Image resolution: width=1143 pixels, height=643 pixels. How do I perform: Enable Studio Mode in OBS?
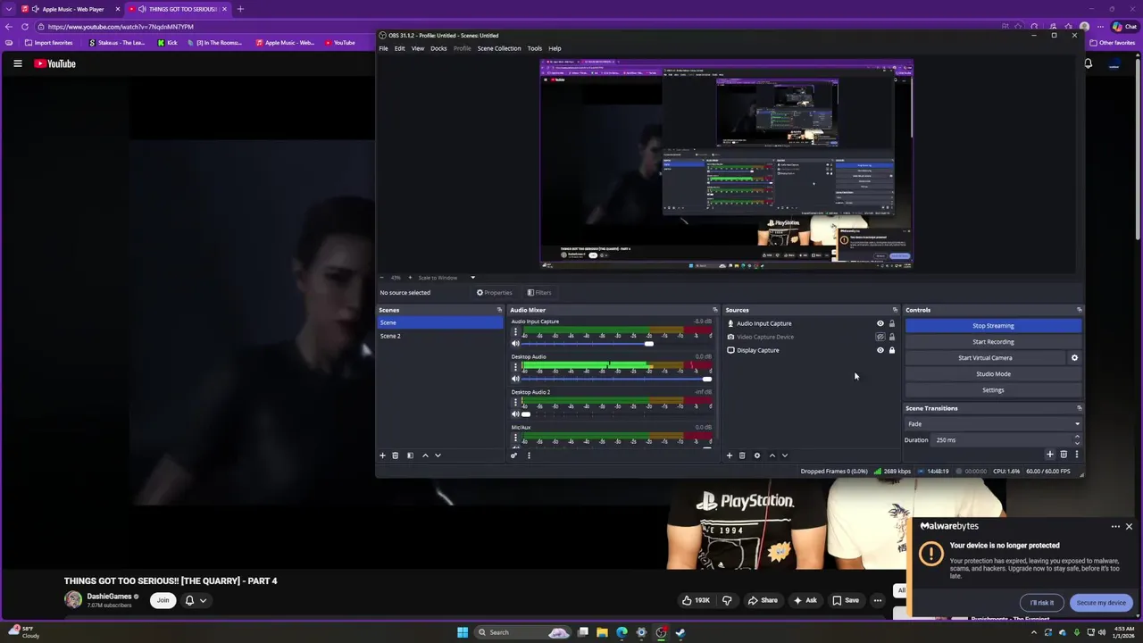click(x=993, y=374)
